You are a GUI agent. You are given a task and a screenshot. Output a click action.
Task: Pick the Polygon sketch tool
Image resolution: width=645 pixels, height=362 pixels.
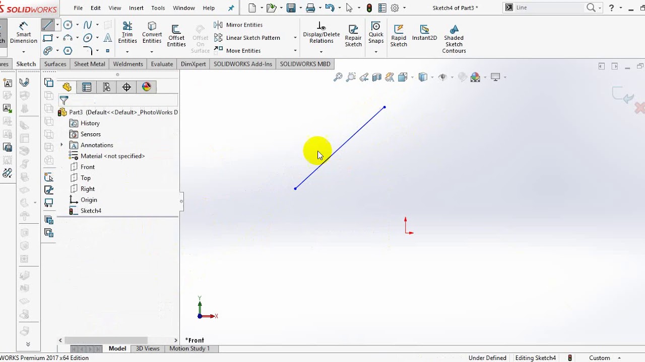(68, 51)
